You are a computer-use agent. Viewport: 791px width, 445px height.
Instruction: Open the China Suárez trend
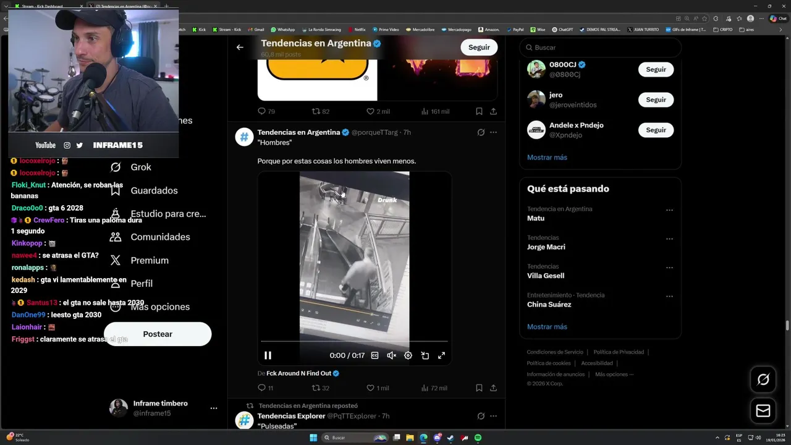(x=549, y=304)
